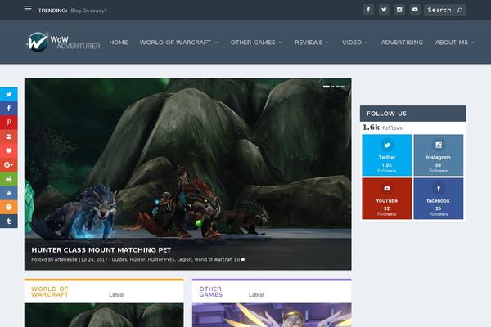
Task: Click the WoW Adventurer logo
Action: tap(64, 42)
